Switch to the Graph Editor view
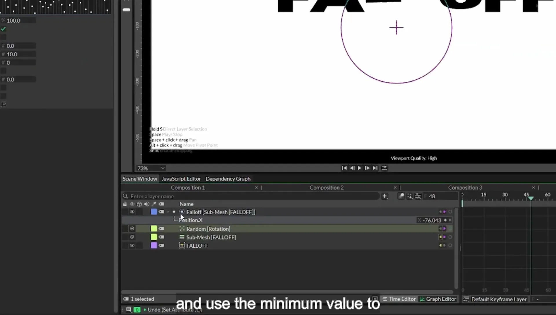 pos(438,299)
